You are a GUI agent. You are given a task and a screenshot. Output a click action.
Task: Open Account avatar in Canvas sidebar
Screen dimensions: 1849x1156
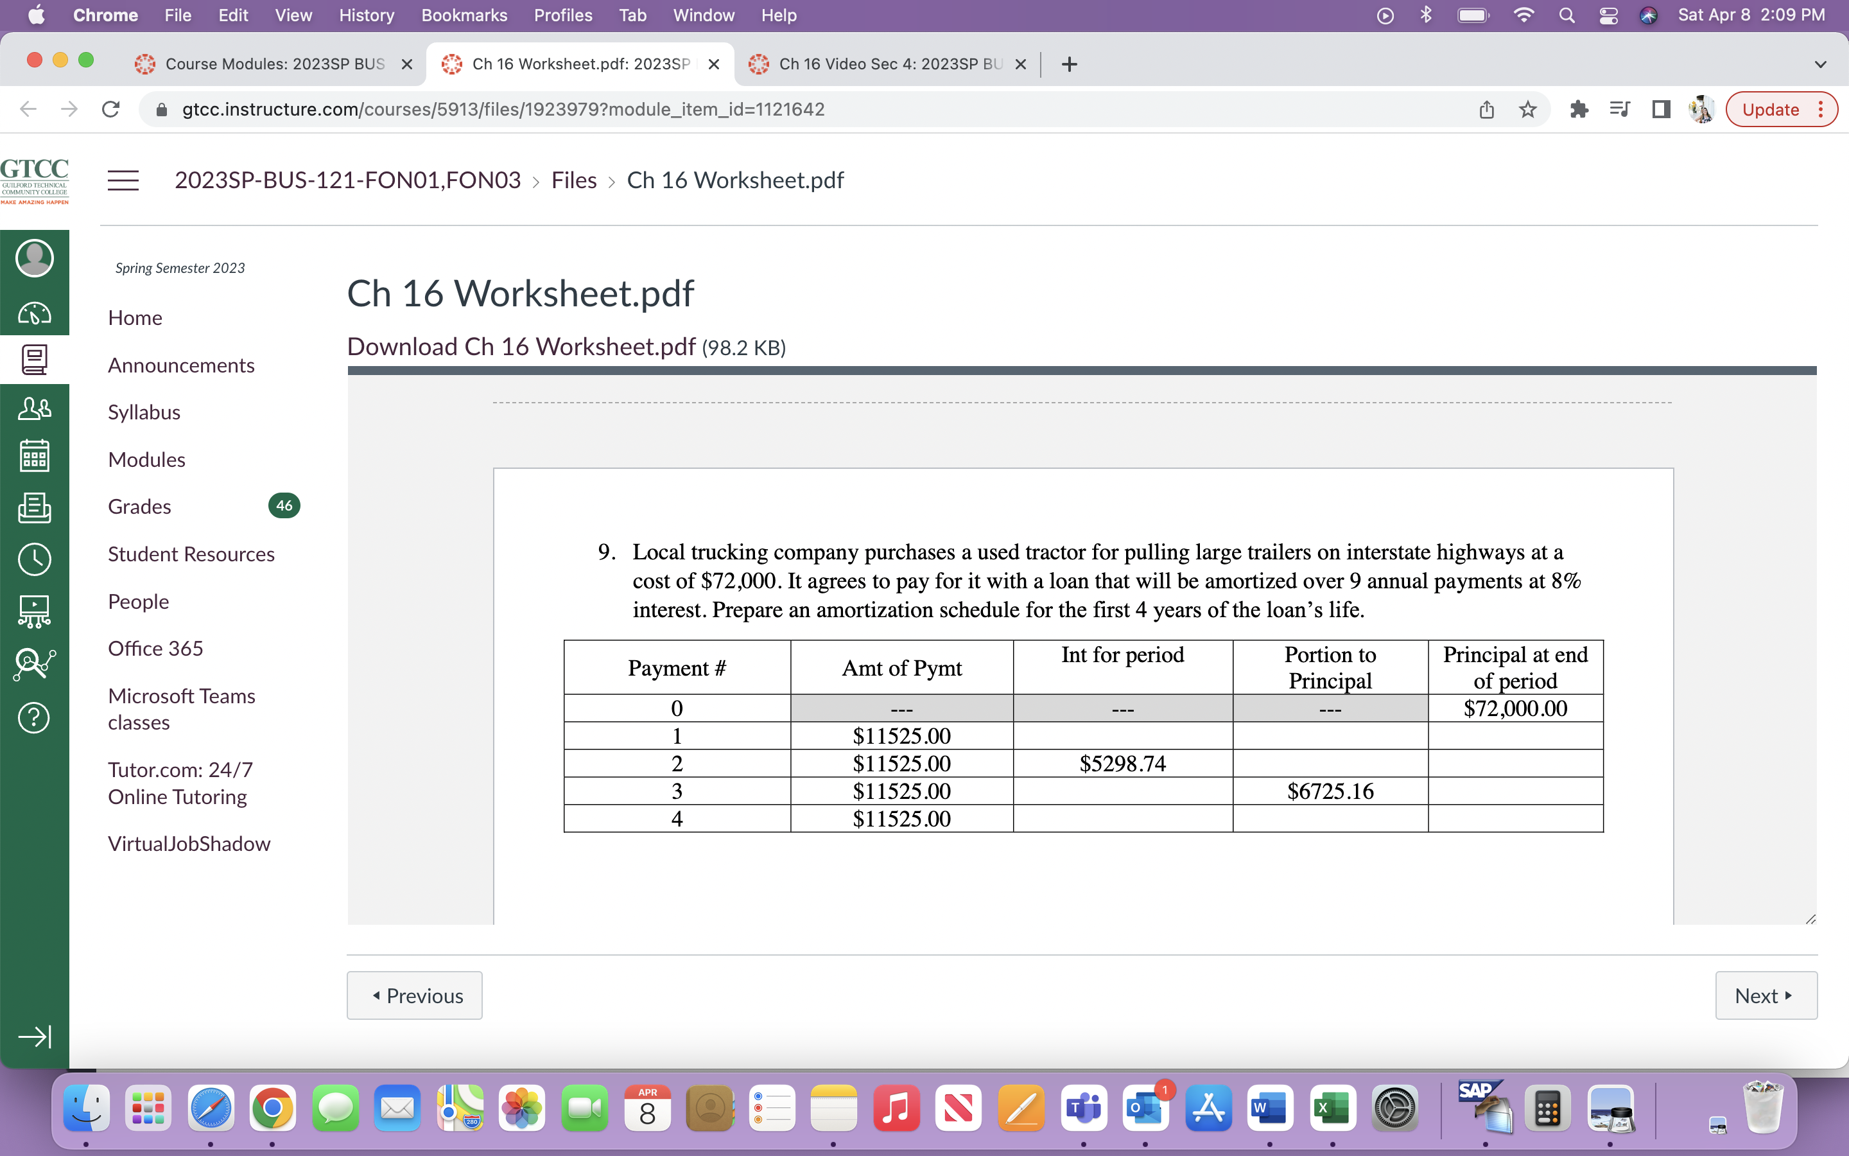(35, 258)
